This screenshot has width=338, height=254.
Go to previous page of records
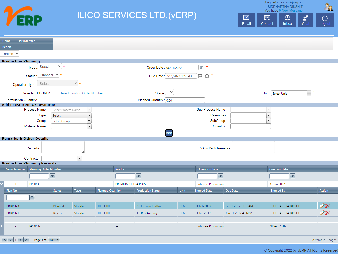pos(10,240)
